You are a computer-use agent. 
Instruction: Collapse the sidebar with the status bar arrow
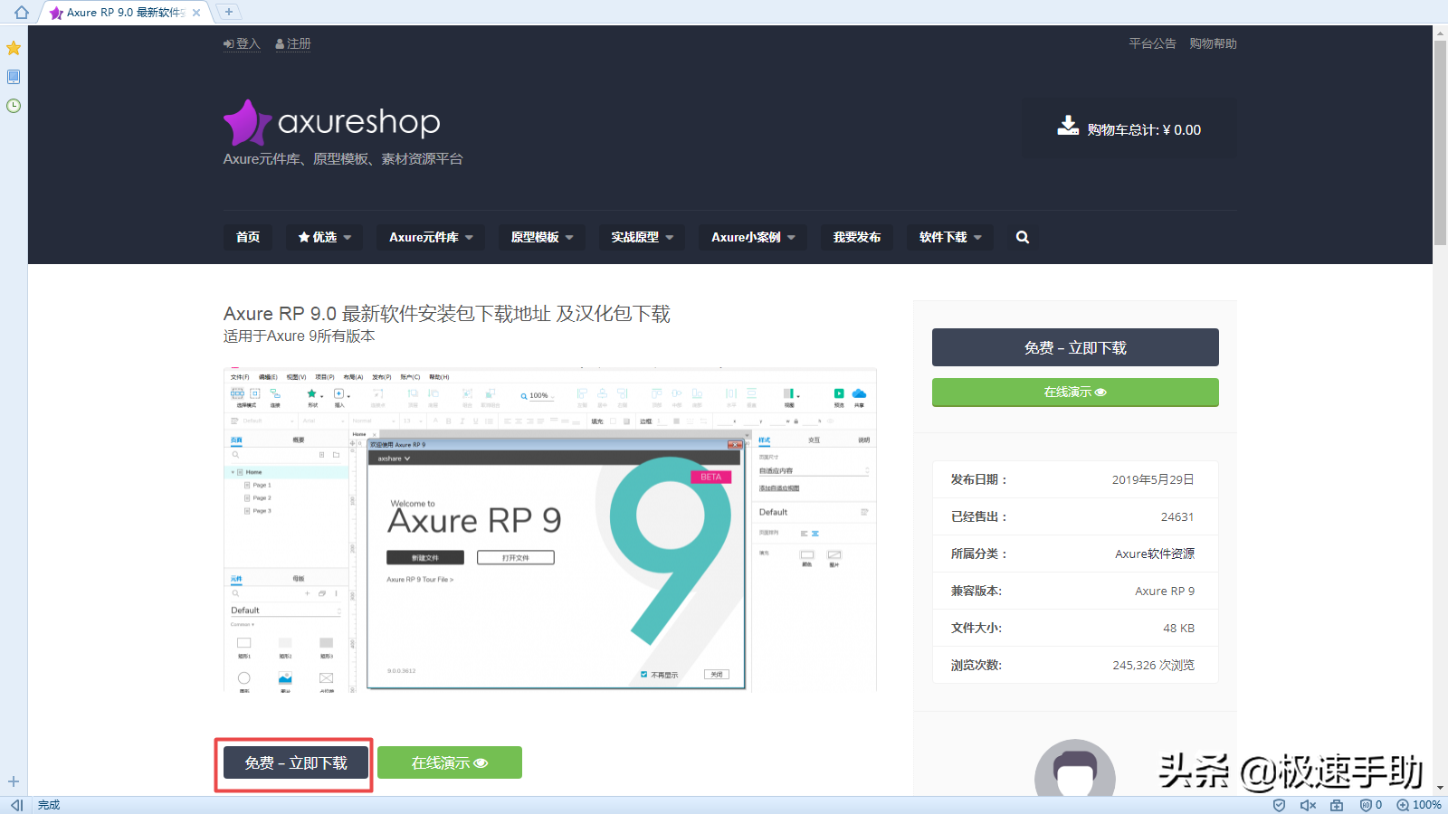16,805
